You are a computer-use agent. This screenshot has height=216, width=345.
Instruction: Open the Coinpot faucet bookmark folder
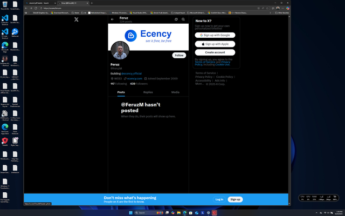pyautogui.click(x=178, y=13)
